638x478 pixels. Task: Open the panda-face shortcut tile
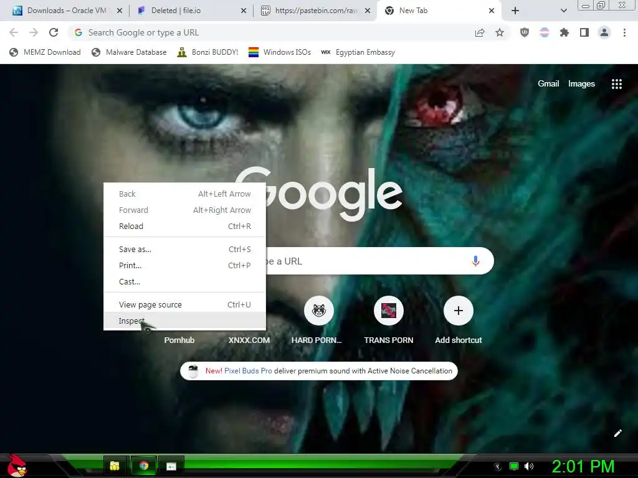coord(318,311)
